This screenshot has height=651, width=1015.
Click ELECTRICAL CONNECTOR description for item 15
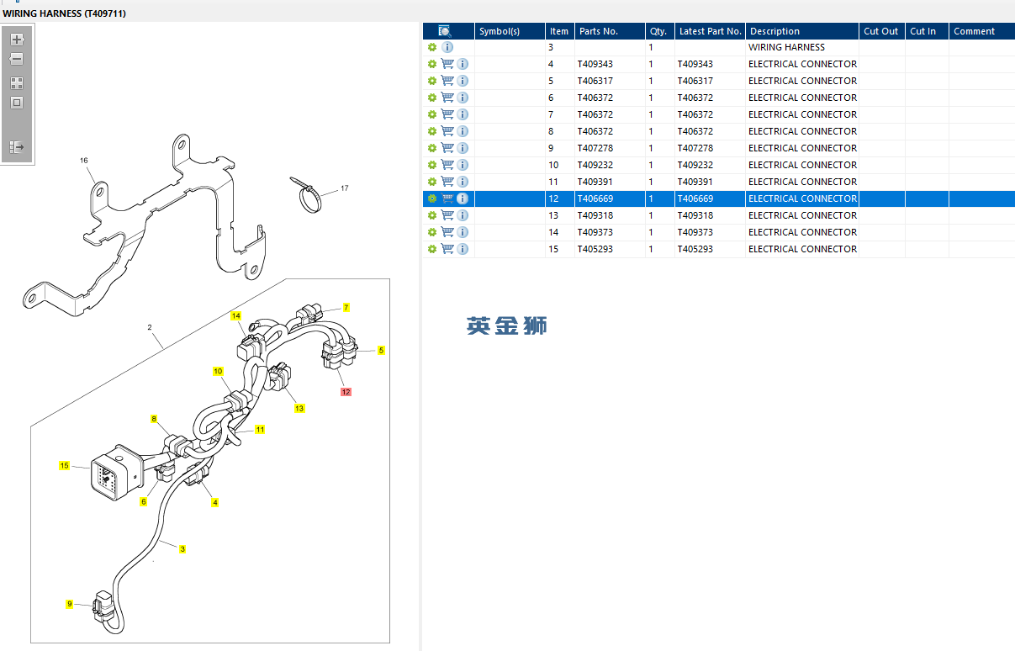[x=802, y=249]
